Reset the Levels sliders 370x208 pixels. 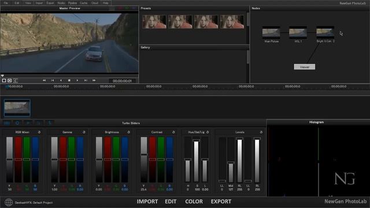[x=261, y=132]
